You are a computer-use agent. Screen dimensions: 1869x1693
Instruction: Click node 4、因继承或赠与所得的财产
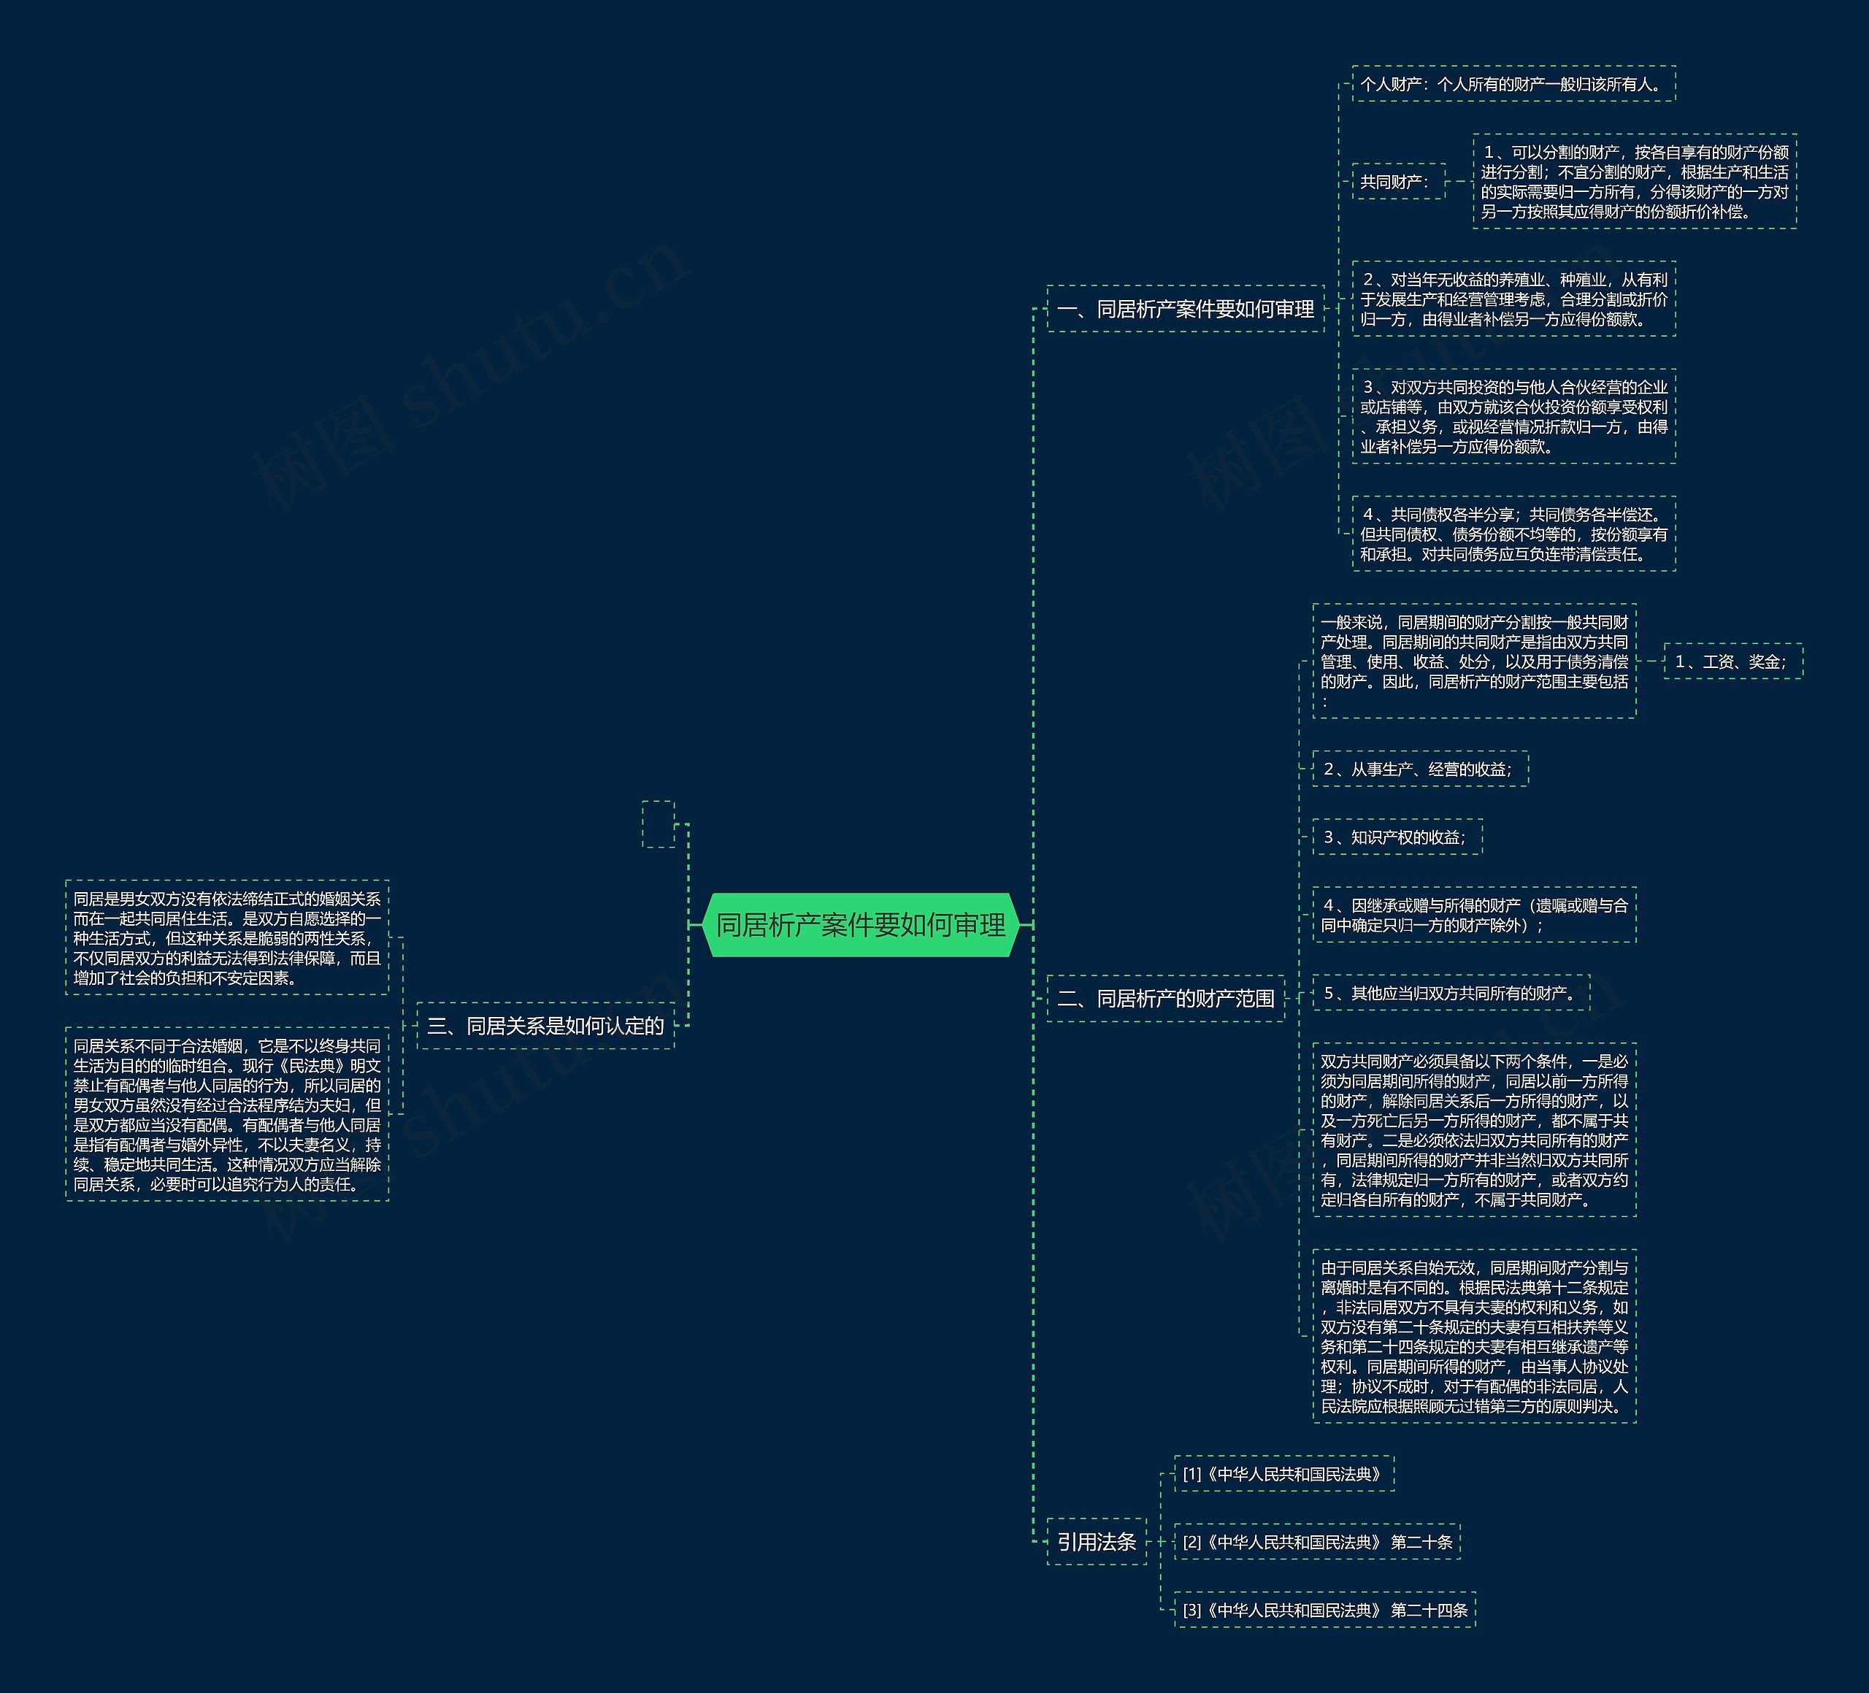1473,915
